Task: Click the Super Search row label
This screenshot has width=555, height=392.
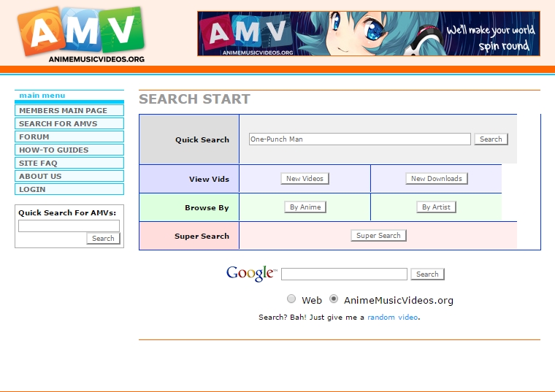Action: [x=202, y=236]
